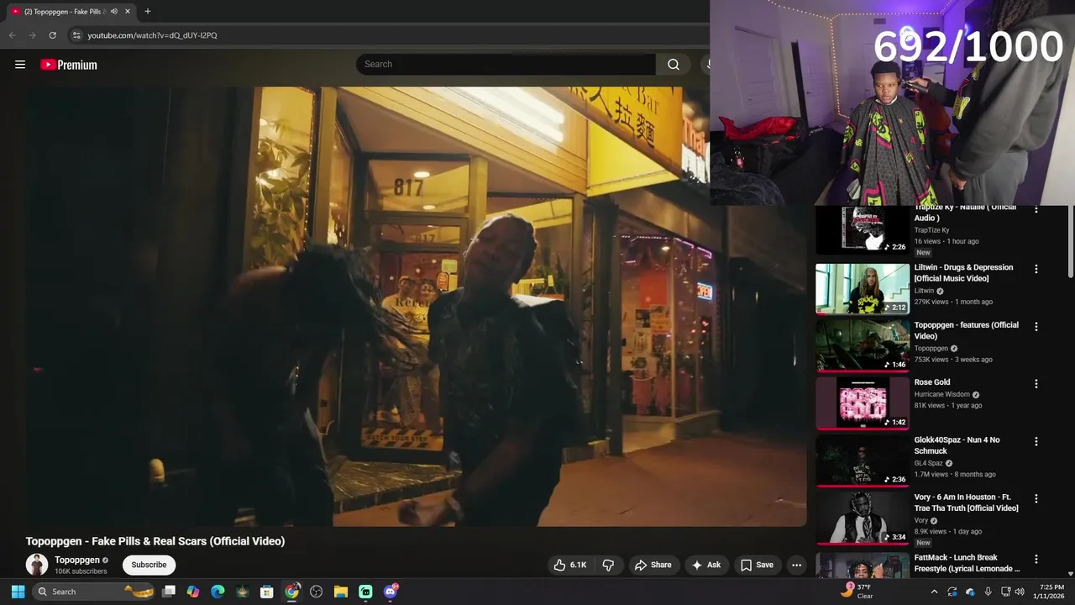Reload the page in browser
Image resolution: width=1075 pixels, height=605 pixels.
click(x=52, y=35)
